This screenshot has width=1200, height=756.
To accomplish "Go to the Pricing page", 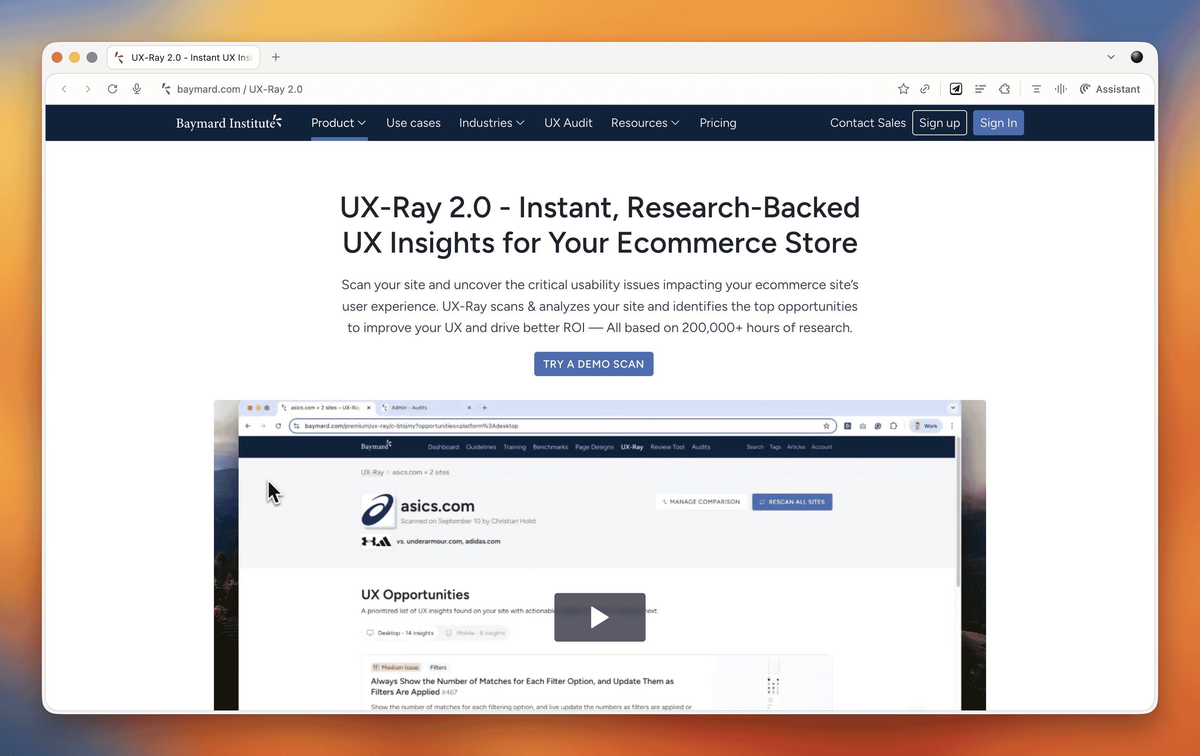I will [718, 123].
